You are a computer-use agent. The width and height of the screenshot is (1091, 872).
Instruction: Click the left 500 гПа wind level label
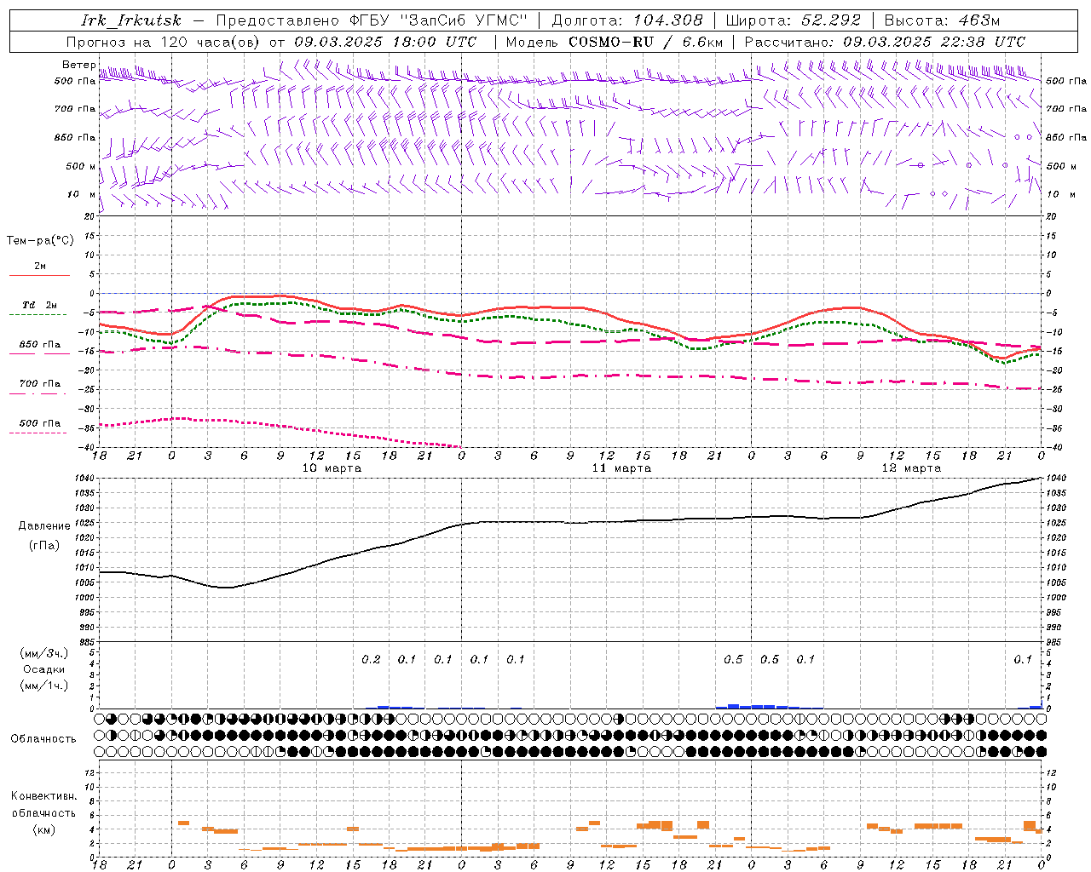pyautogui.click(x=75, y=81)
